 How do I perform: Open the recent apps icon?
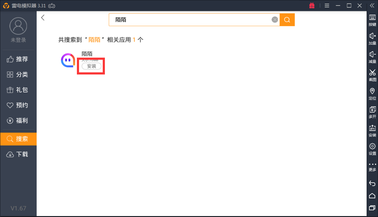pos(372,208)
